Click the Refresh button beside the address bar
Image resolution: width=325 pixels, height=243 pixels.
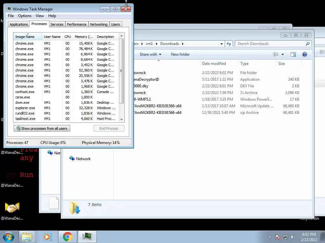[x=229, y=44]
